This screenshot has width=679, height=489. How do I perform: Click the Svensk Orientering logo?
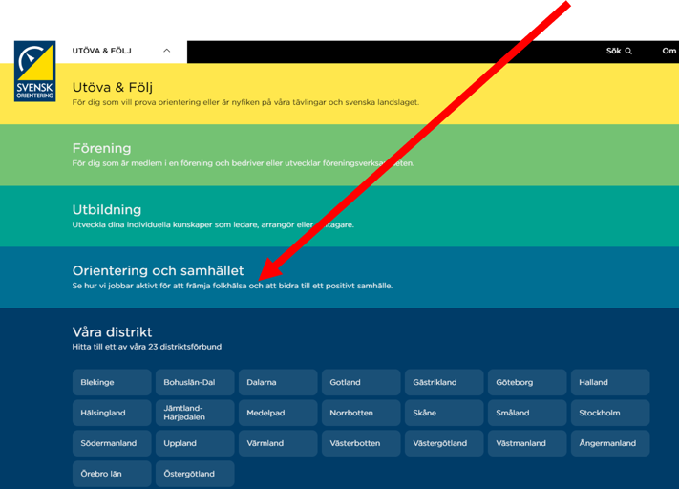[x=34, y=71]
